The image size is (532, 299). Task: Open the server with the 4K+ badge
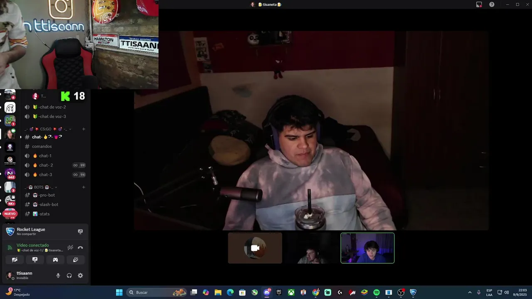(x=10, y=200)
